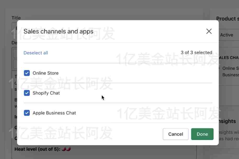Uncheck the Online Store checkbox
The image size is (239, 159).
point(27,73)
